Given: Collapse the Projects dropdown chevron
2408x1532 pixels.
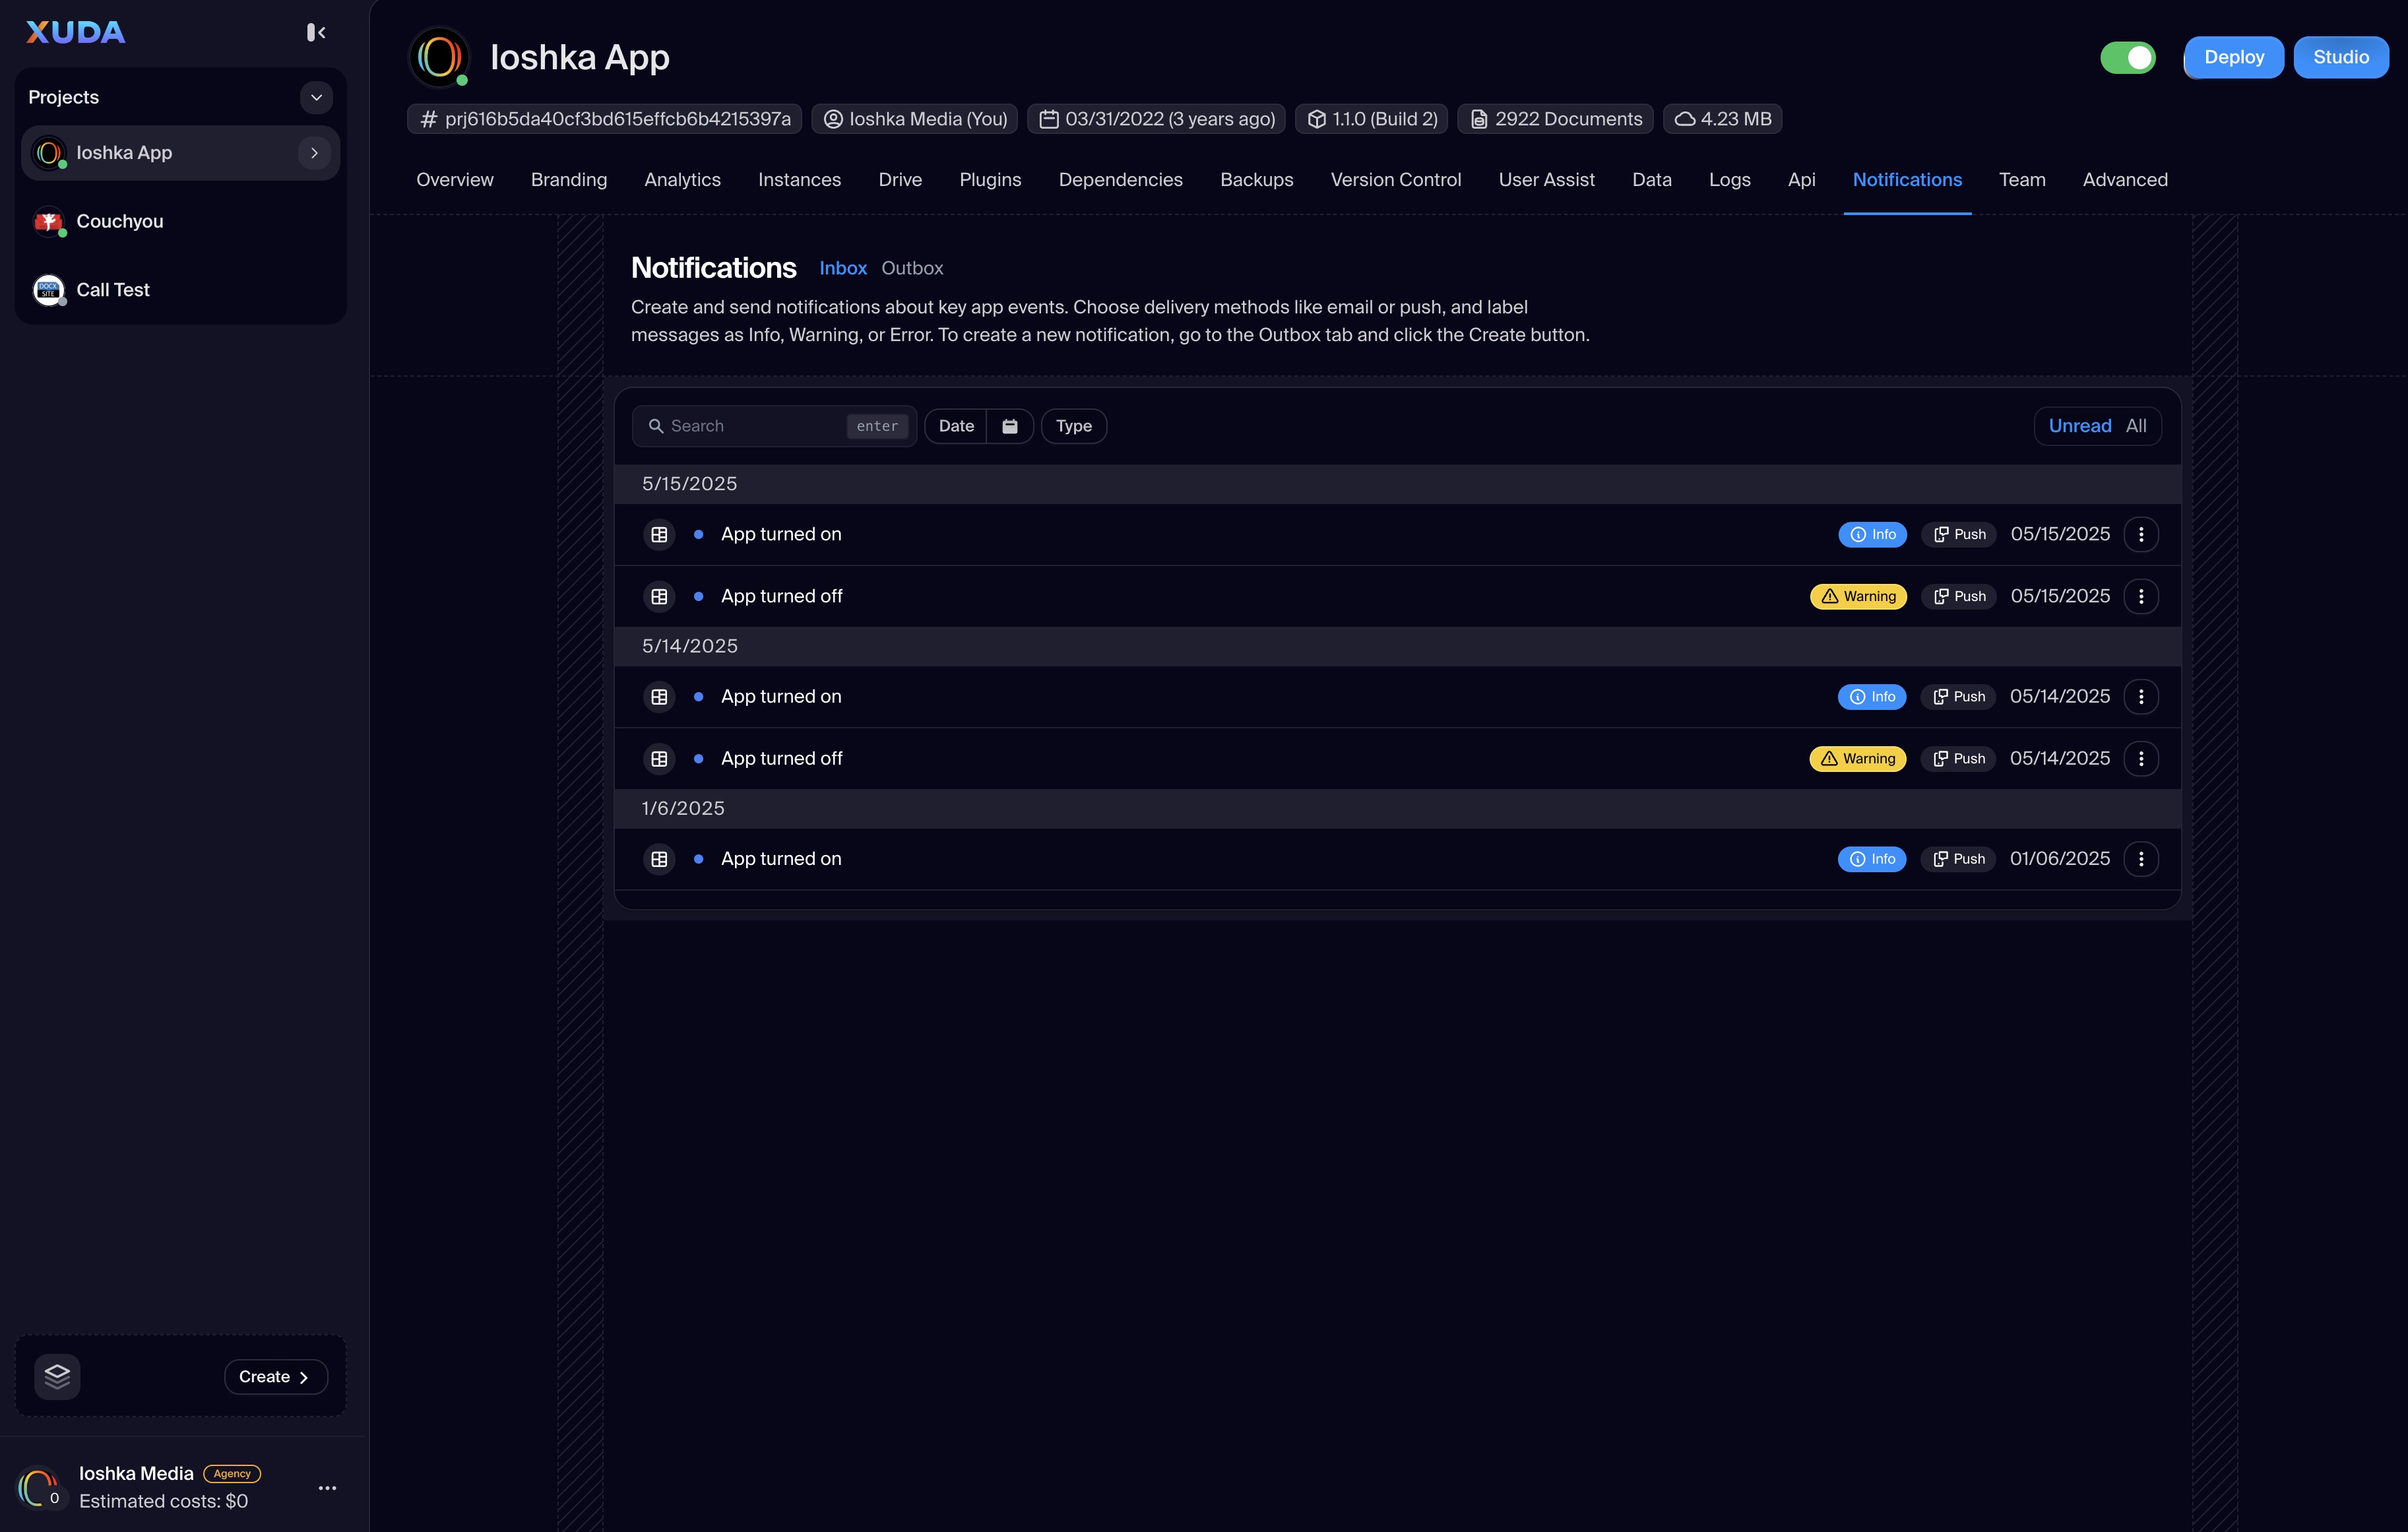Looking at the screenshot, I should point(316,97).
